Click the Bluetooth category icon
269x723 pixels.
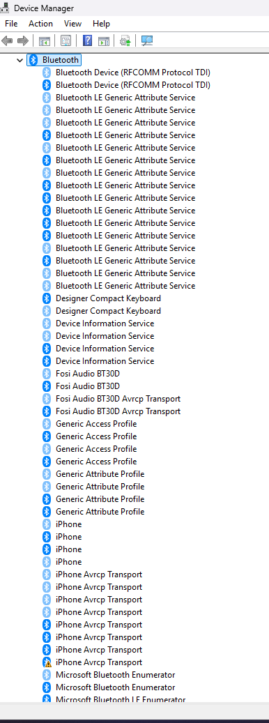tap(33, 60)
